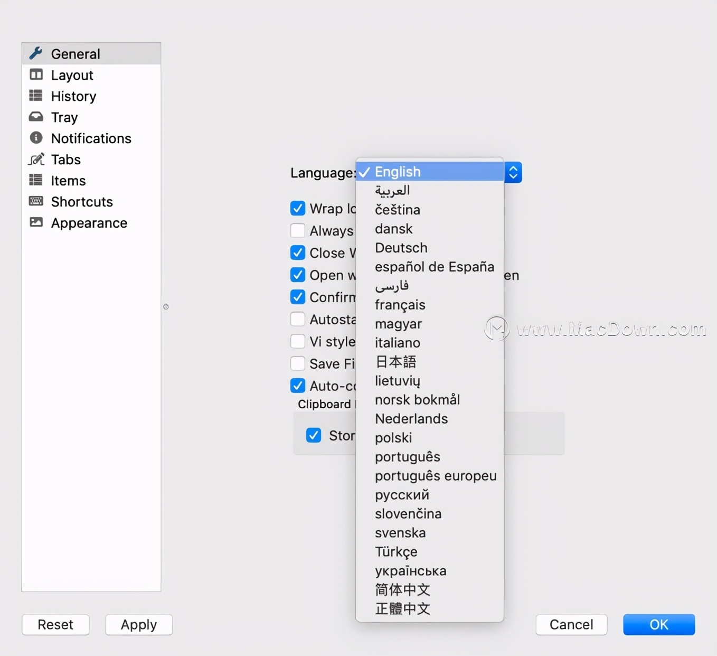
Task: Select Deutsch from the language list
Action: pos(401,247)
